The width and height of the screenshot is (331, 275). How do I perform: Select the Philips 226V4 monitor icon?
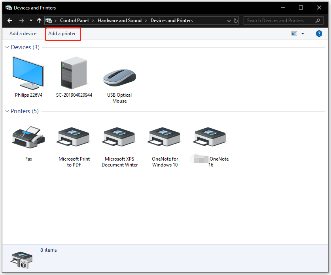28,73
